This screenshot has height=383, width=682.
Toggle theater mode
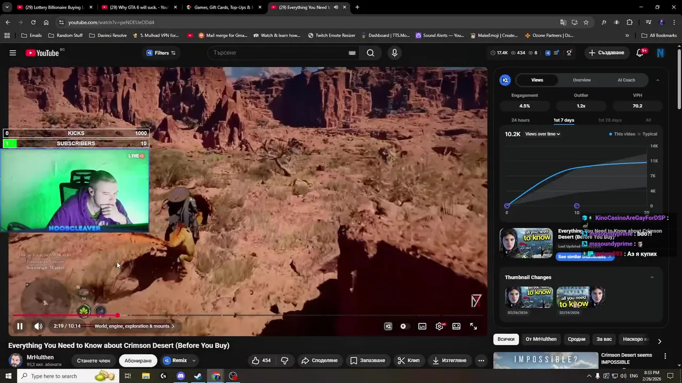coord(457,326)
